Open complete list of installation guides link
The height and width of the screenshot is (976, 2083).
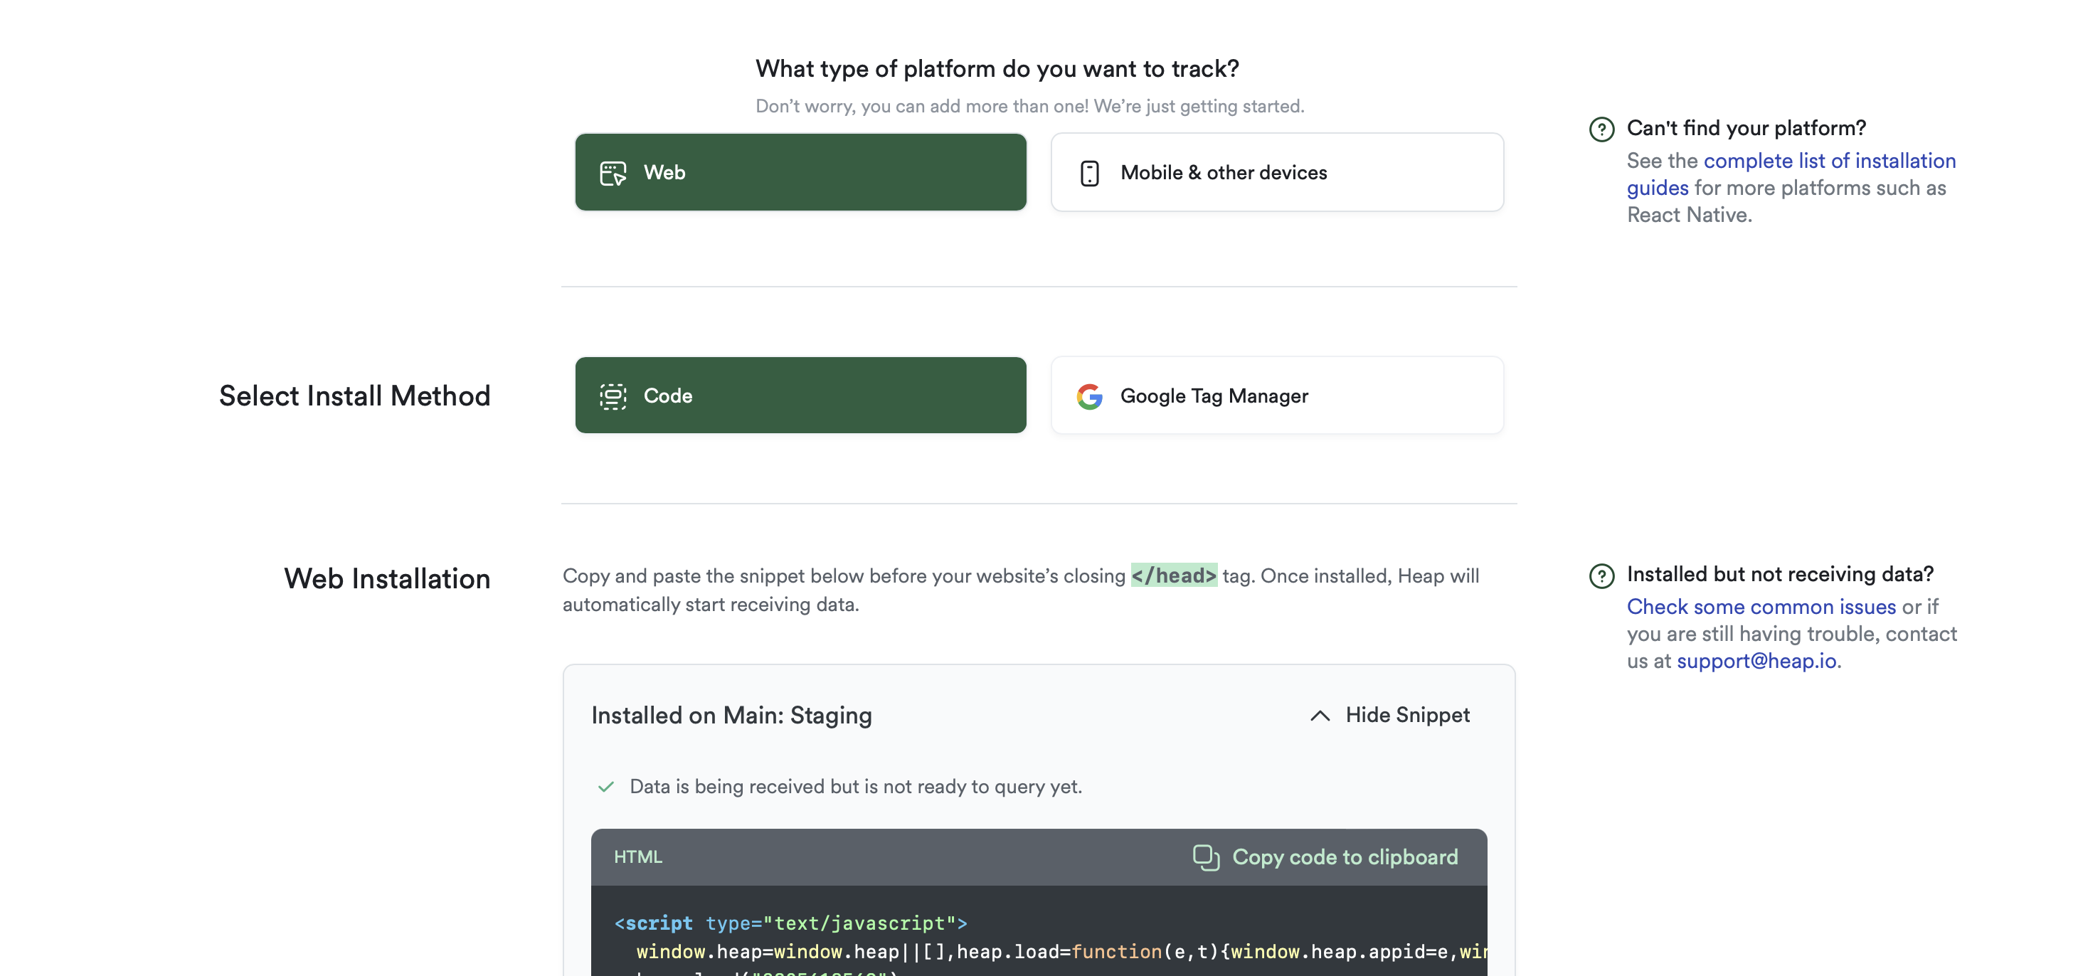[x=1828, y=161]
